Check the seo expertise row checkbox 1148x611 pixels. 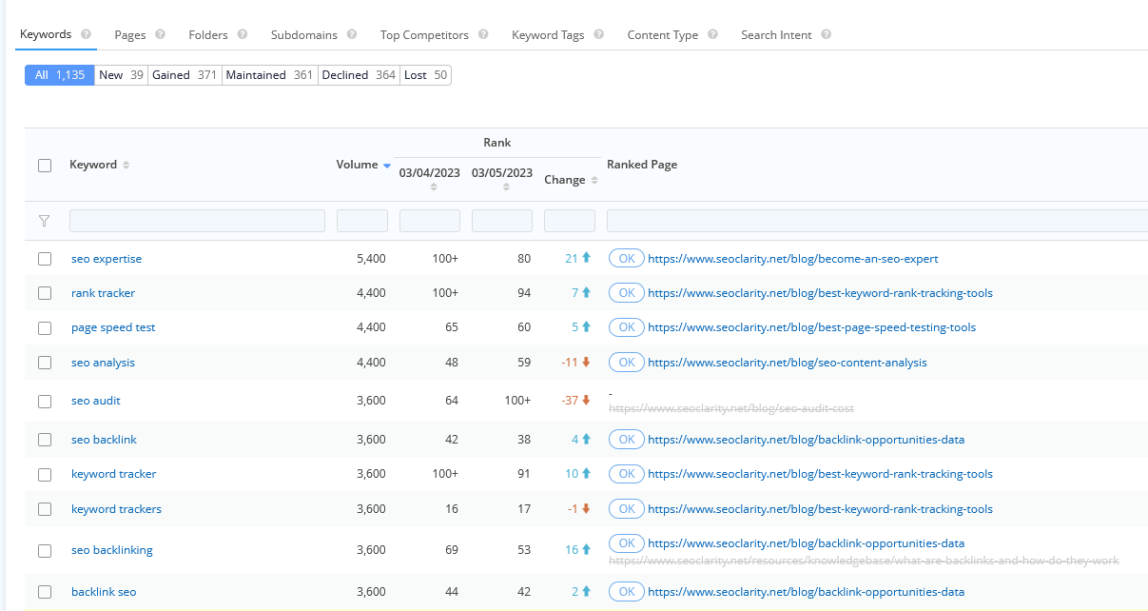(x=45, y=259)
